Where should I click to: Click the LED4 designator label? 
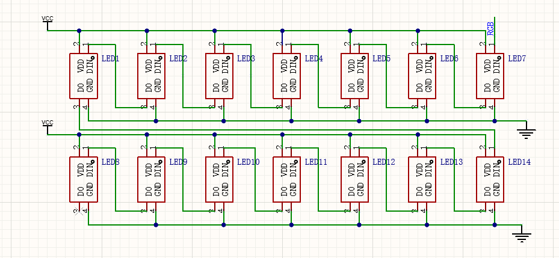point(313,58)
